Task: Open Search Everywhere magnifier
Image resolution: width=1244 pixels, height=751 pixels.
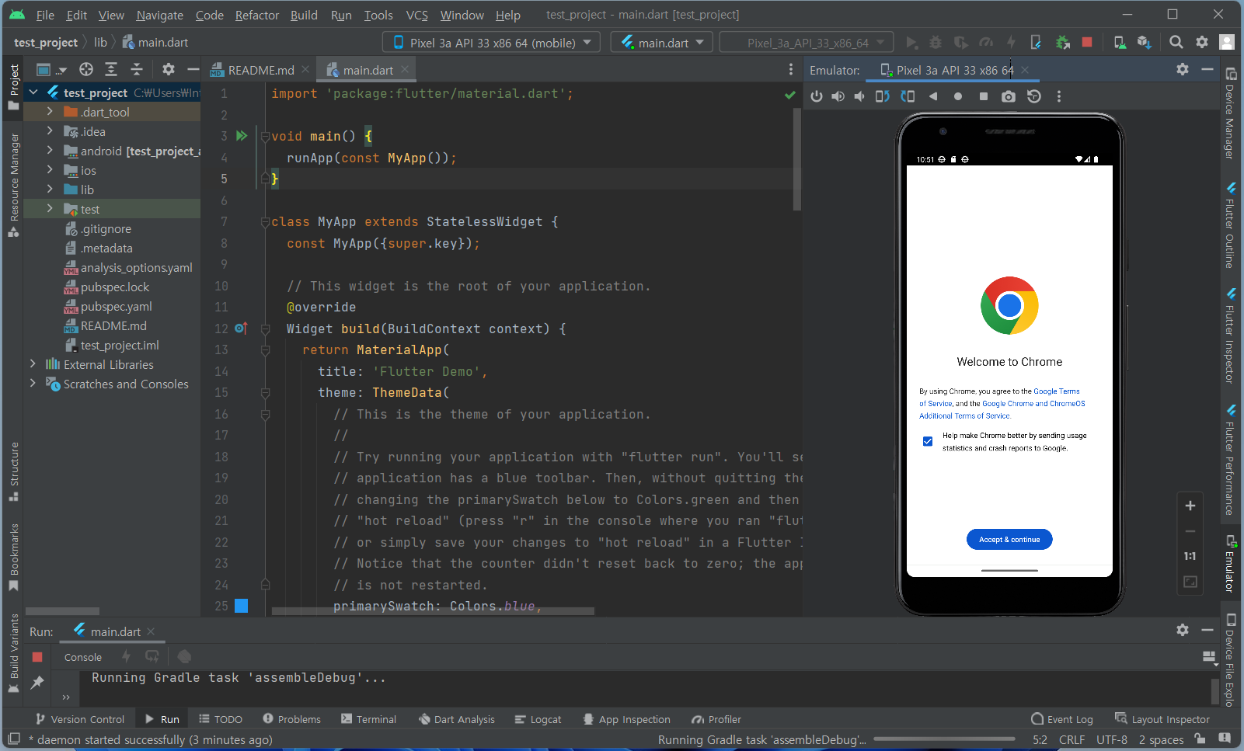Action: pyautogui.click(x=1176, y=42)
